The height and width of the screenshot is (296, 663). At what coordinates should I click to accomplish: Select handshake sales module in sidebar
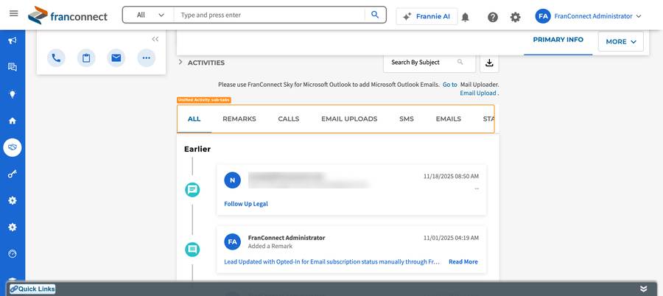pyautogui.click(x=13, y=147)
